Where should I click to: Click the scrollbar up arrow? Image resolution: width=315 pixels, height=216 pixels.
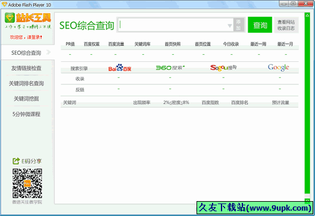(307, 15)
